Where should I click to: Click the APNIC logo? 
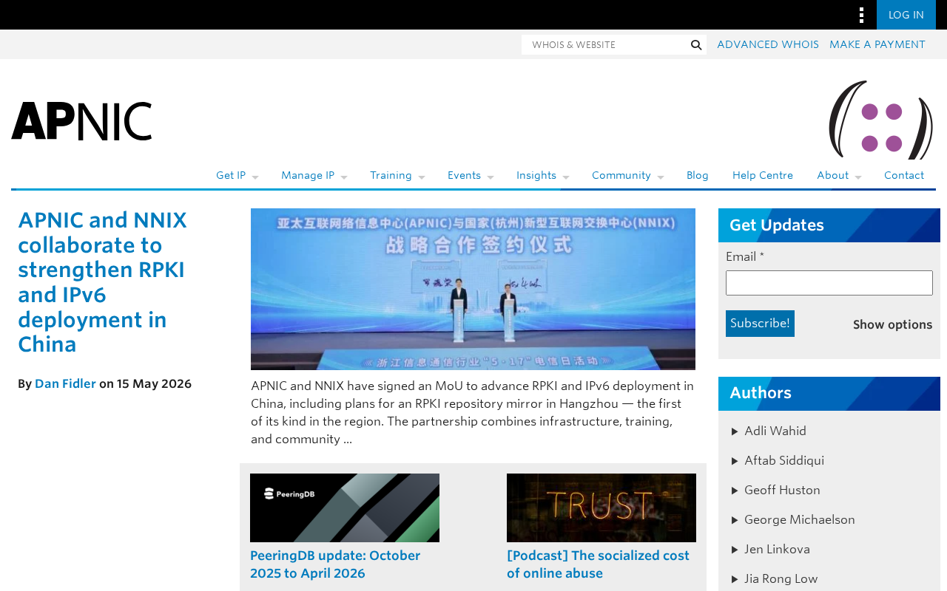point(81,121)
